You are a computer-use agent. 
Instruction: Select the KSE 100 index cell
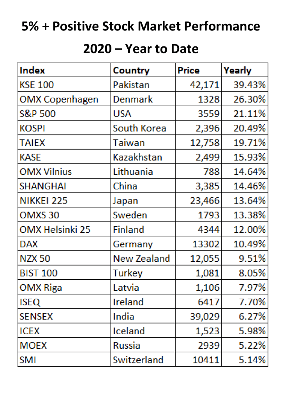click(37, 85)
